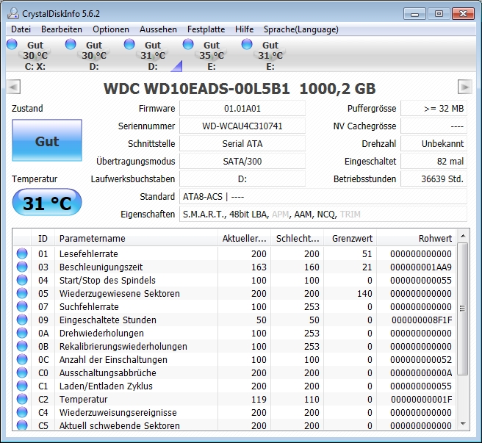
Task: Click the Übertragungsmodus SATA/300 field
Action: tap(242, 161)
